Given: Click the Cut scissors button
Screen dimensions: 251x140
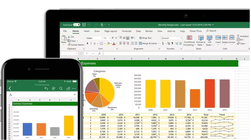Looking at the screenshot, I should point(71,37).
